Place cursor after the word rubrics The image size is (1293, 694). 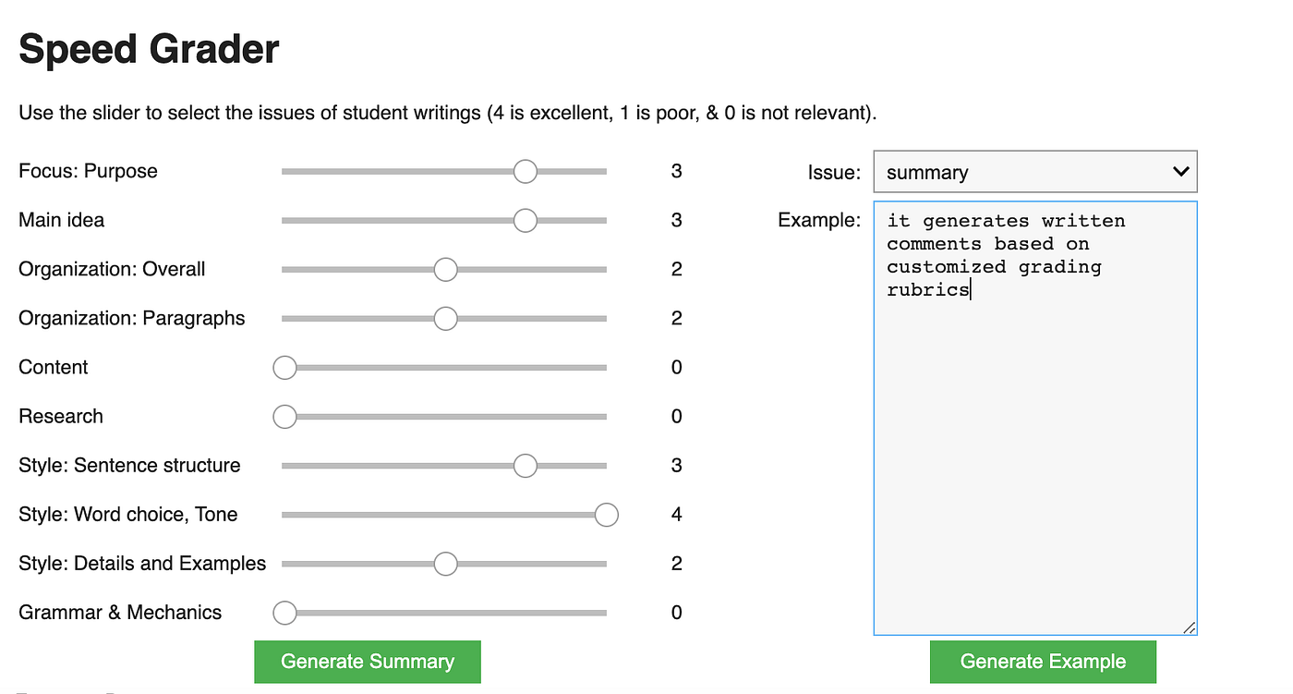click(971, 289)
